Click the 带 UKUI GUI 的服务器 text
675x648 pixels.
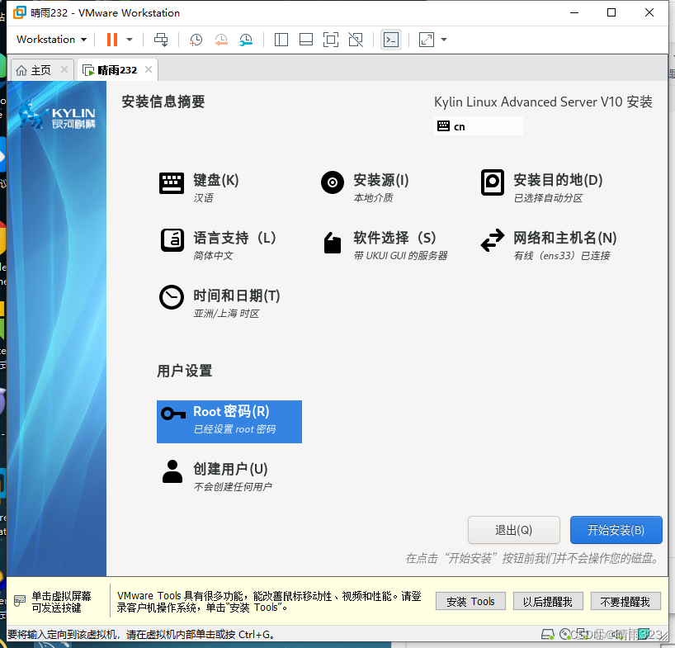pyautogui.click(x=400, y=255)
